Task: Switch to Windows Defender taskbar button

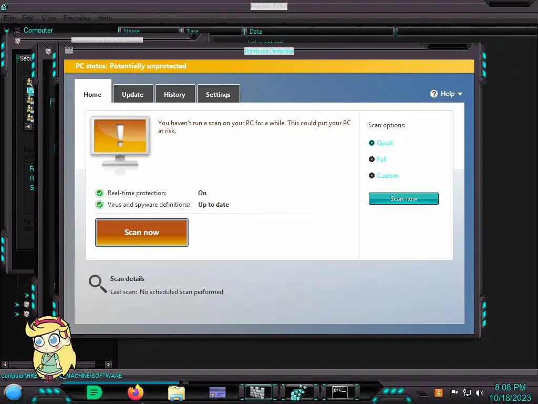Action: [258, 392]
